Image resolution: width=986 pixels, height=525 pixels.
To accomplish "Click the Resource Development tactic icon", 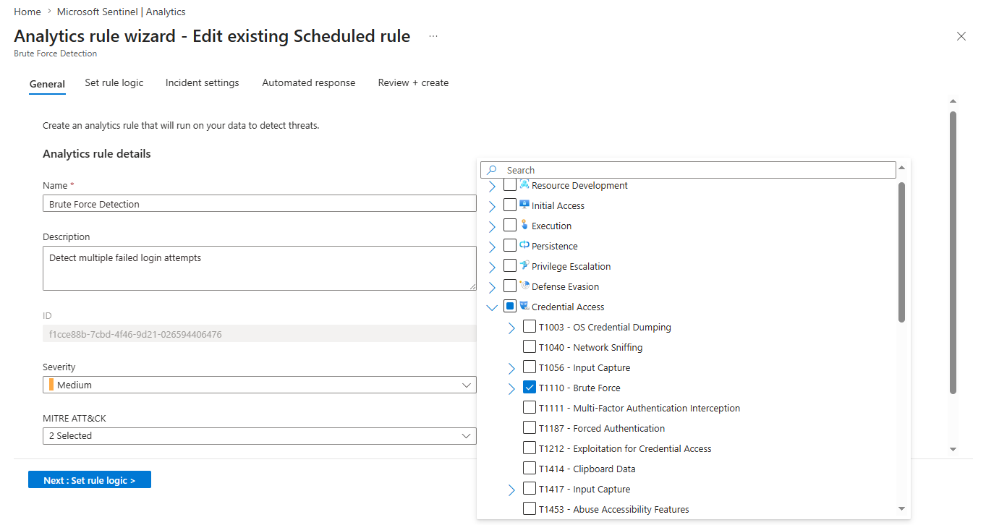I will tap(524, 184).
